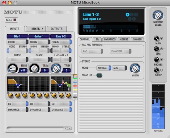170x138 pixels.
Task: Click the Mic 1 TRIM knob
Action: click(13, 68)
